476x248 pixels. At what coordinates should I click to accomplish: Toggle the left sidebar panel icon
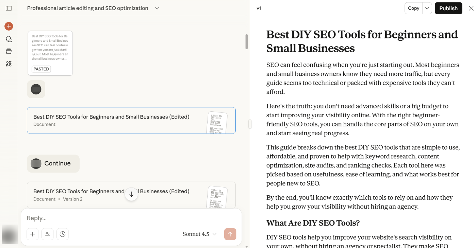(x=9, y=8)
